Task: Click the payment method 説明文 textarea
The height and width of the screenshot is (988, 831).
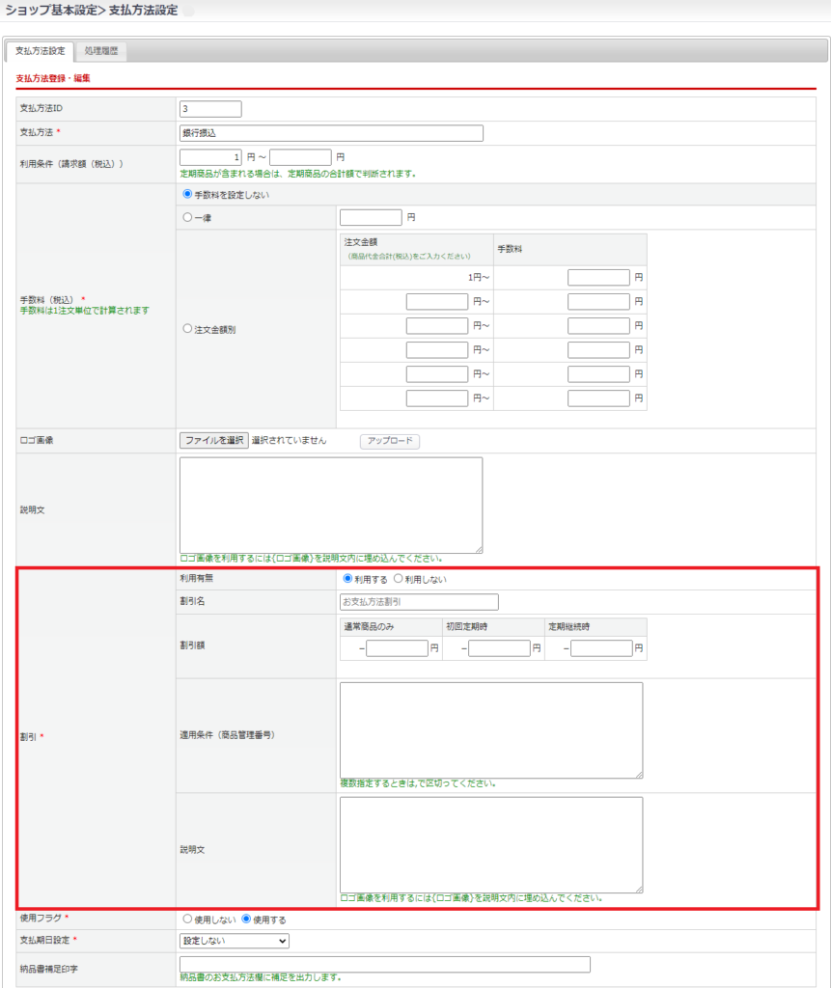Action: [x=331, y=506]
